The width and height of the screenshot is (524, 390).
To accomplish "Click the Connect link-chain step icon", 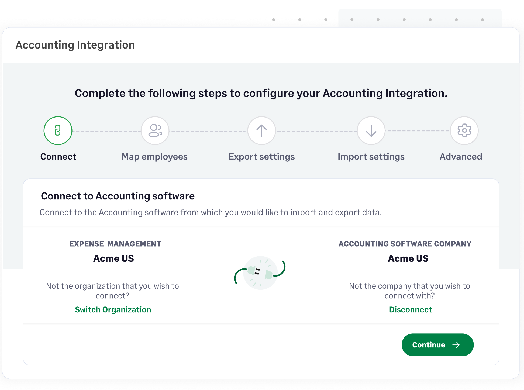I will click(x=58, y=131).
